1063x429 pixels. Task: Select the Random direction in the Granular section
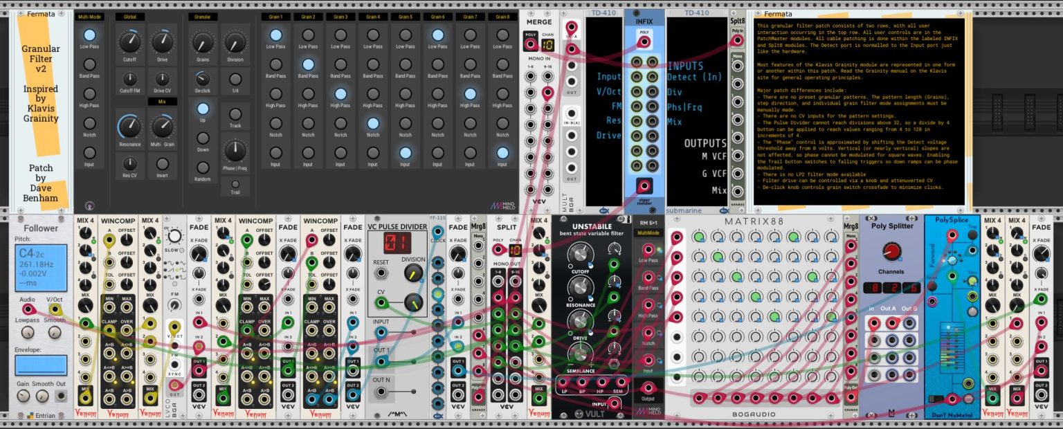[203, 167]
